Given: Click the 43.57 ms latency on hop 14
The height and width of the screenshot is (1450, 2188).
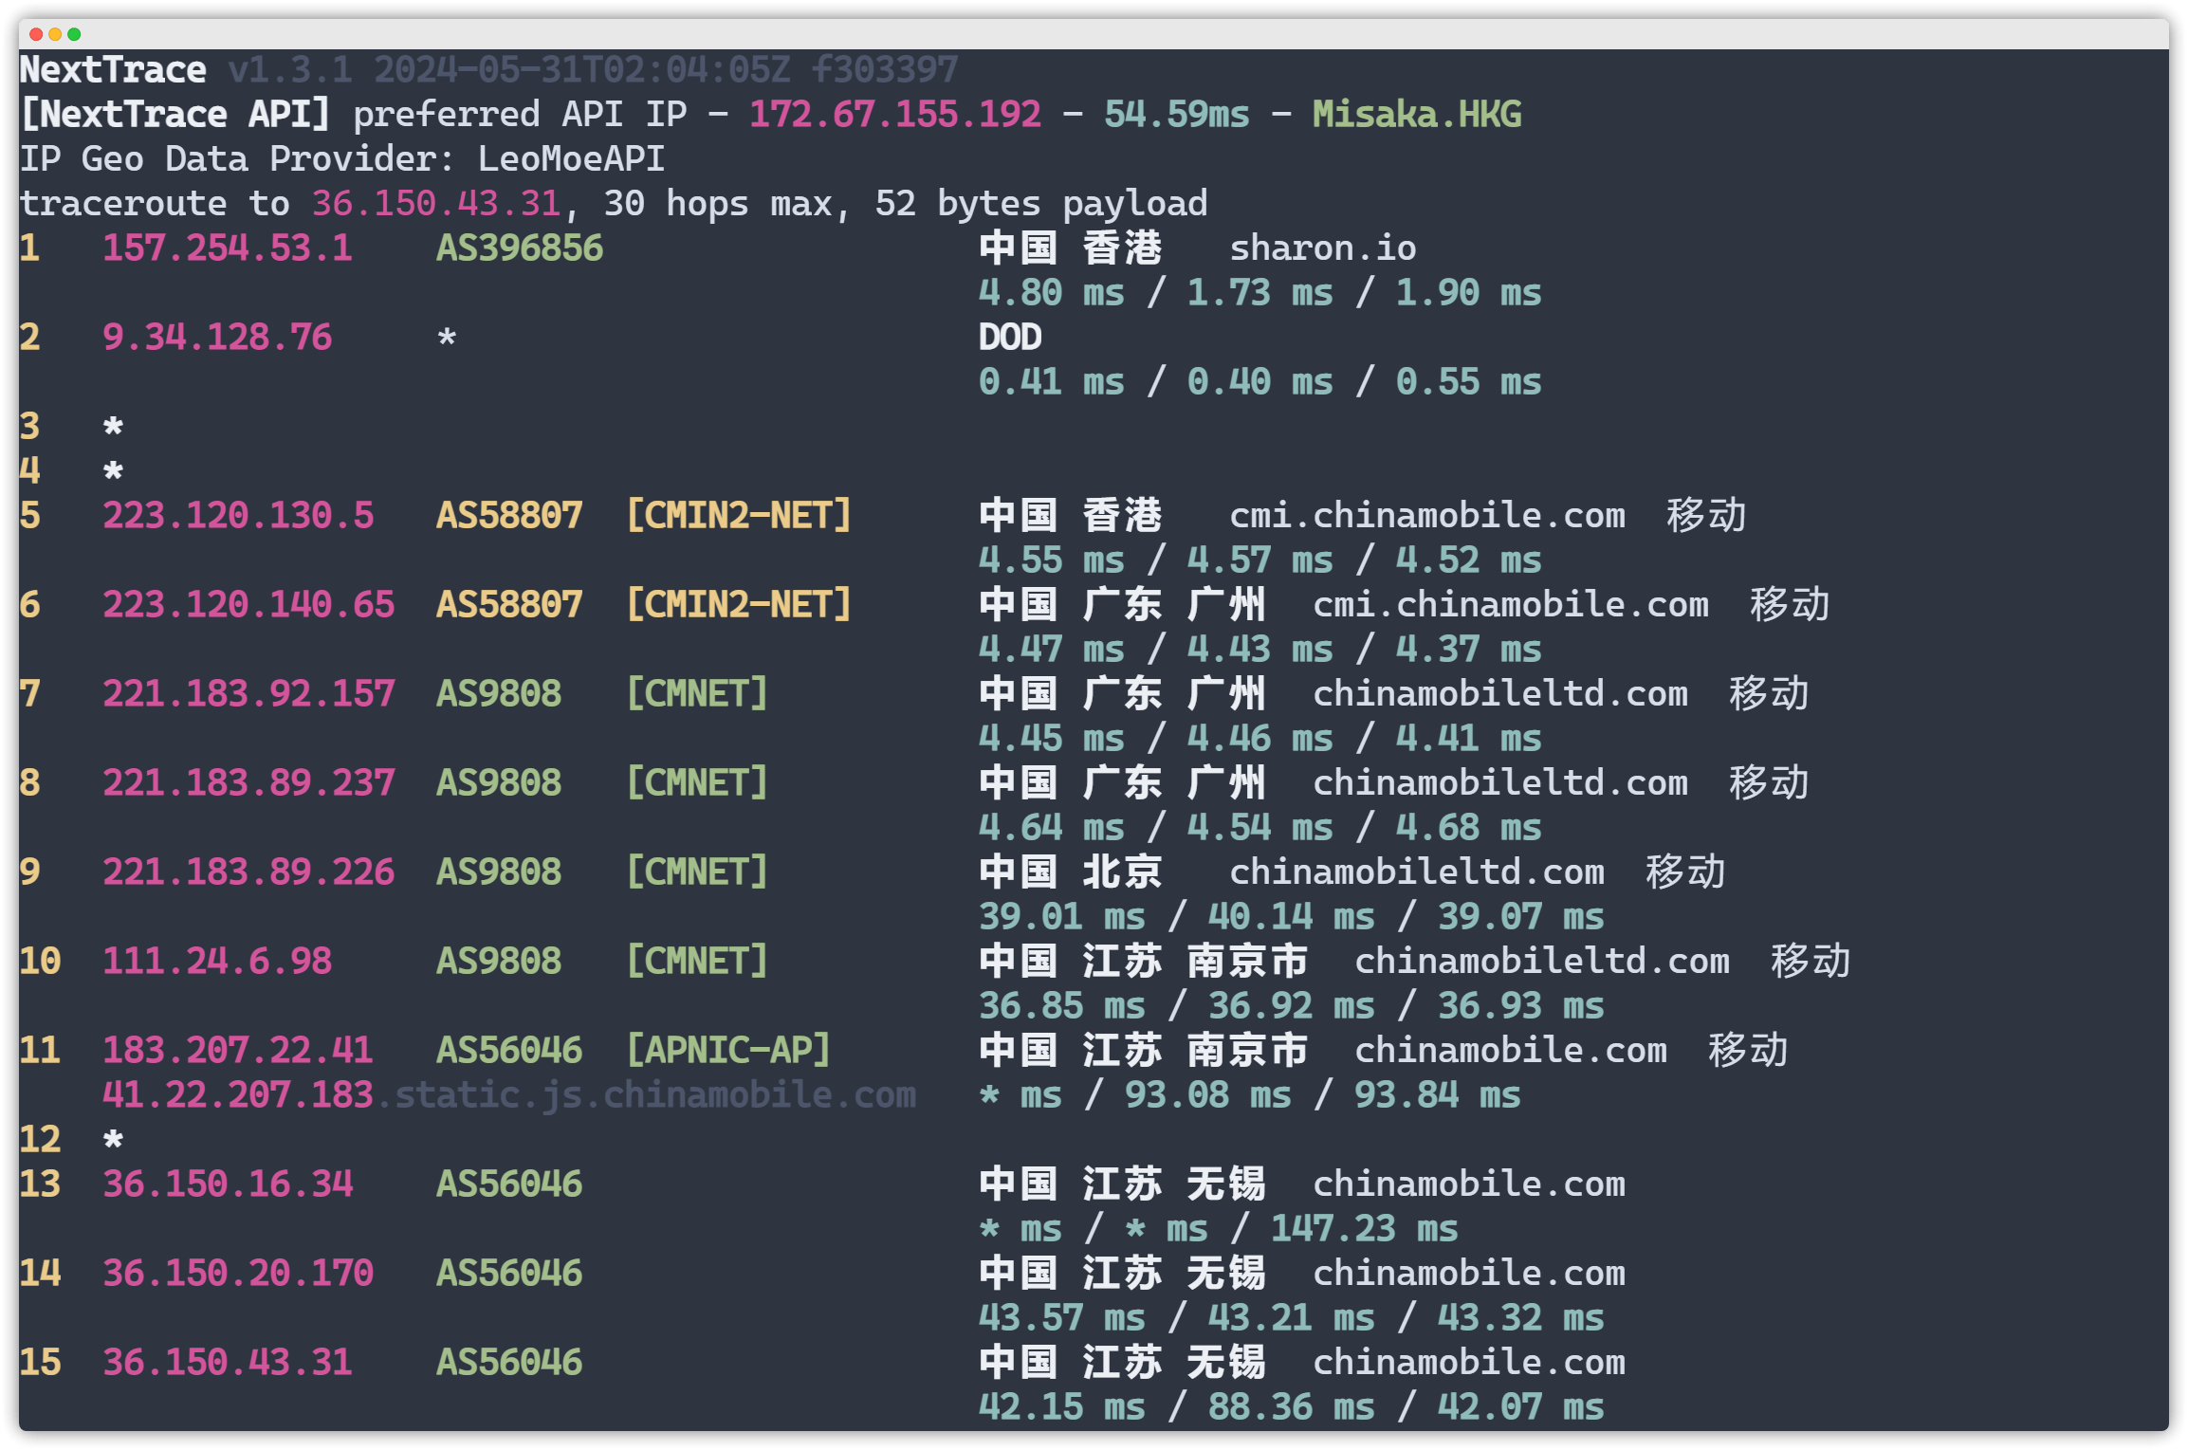Looking at the screenshot, I should pyautogui.click(x=1062, y=1318).
